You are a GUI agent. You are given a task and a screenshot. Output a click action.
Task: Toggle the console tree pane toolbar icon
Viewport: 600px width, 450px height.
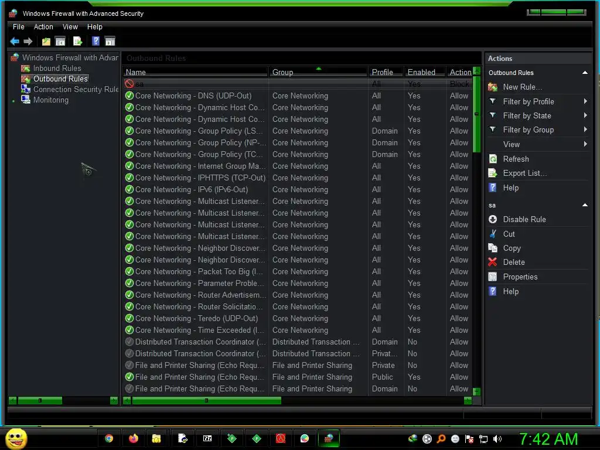[x=60, y=42]
